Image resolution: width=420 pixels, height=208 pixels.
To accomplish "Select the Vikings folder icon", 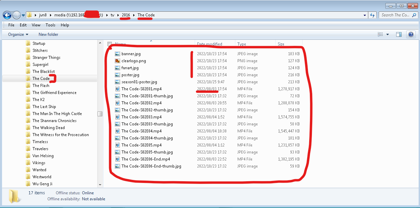I will [28, 163].
